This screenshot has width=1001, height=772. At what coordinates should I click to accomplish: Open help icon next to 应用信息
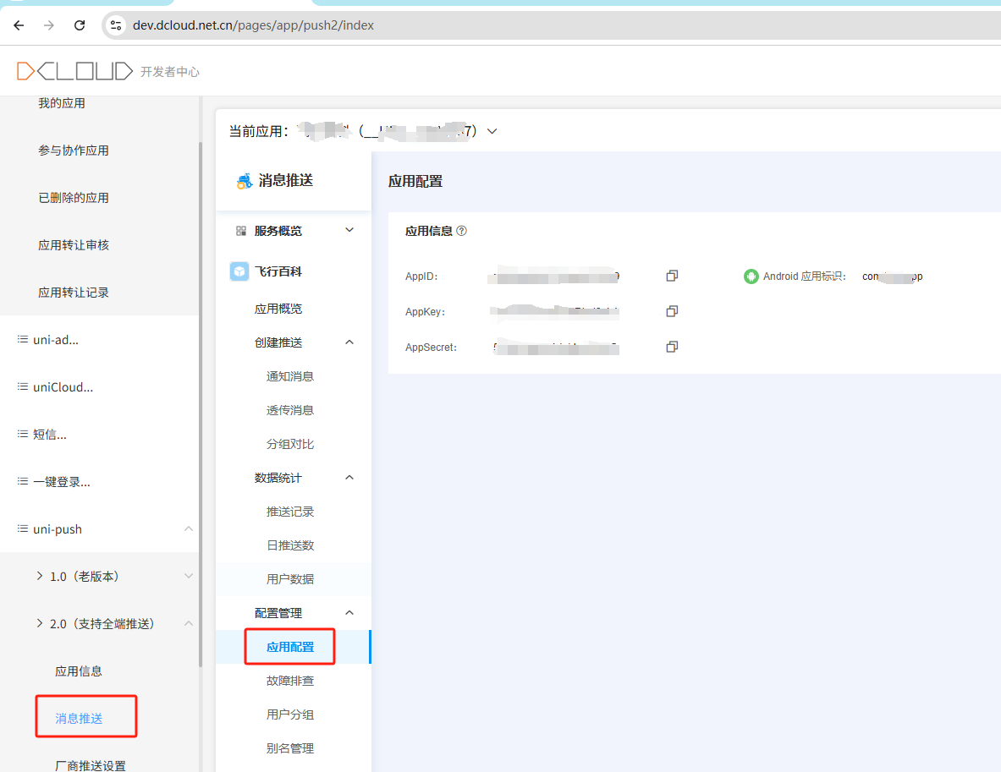tap(461, 231)
